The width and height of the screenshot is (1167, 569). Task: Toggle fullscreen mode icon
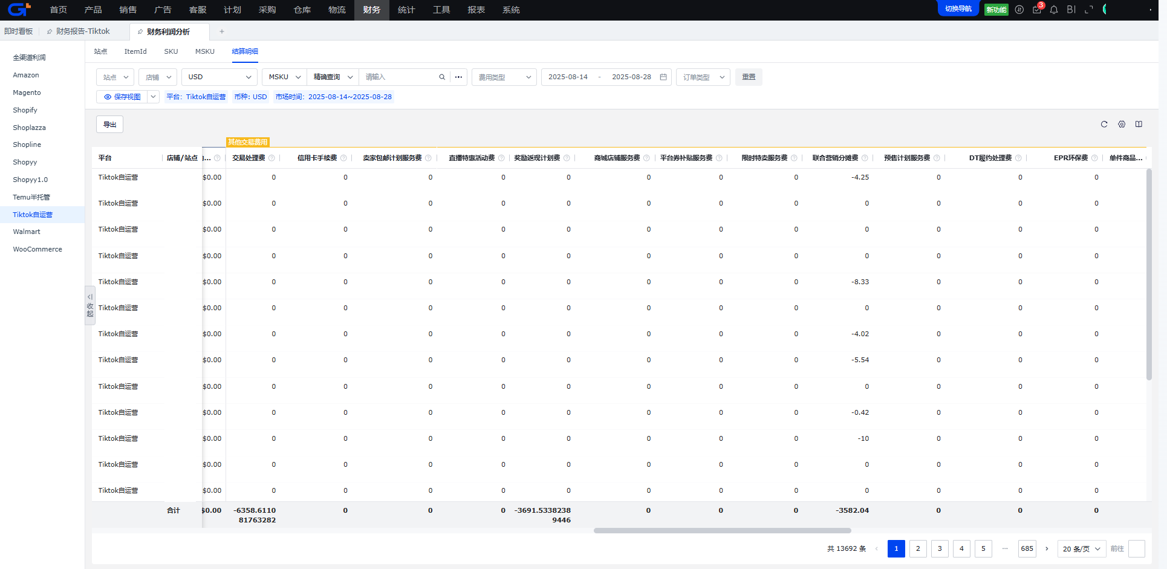(x=1089, y=10)
